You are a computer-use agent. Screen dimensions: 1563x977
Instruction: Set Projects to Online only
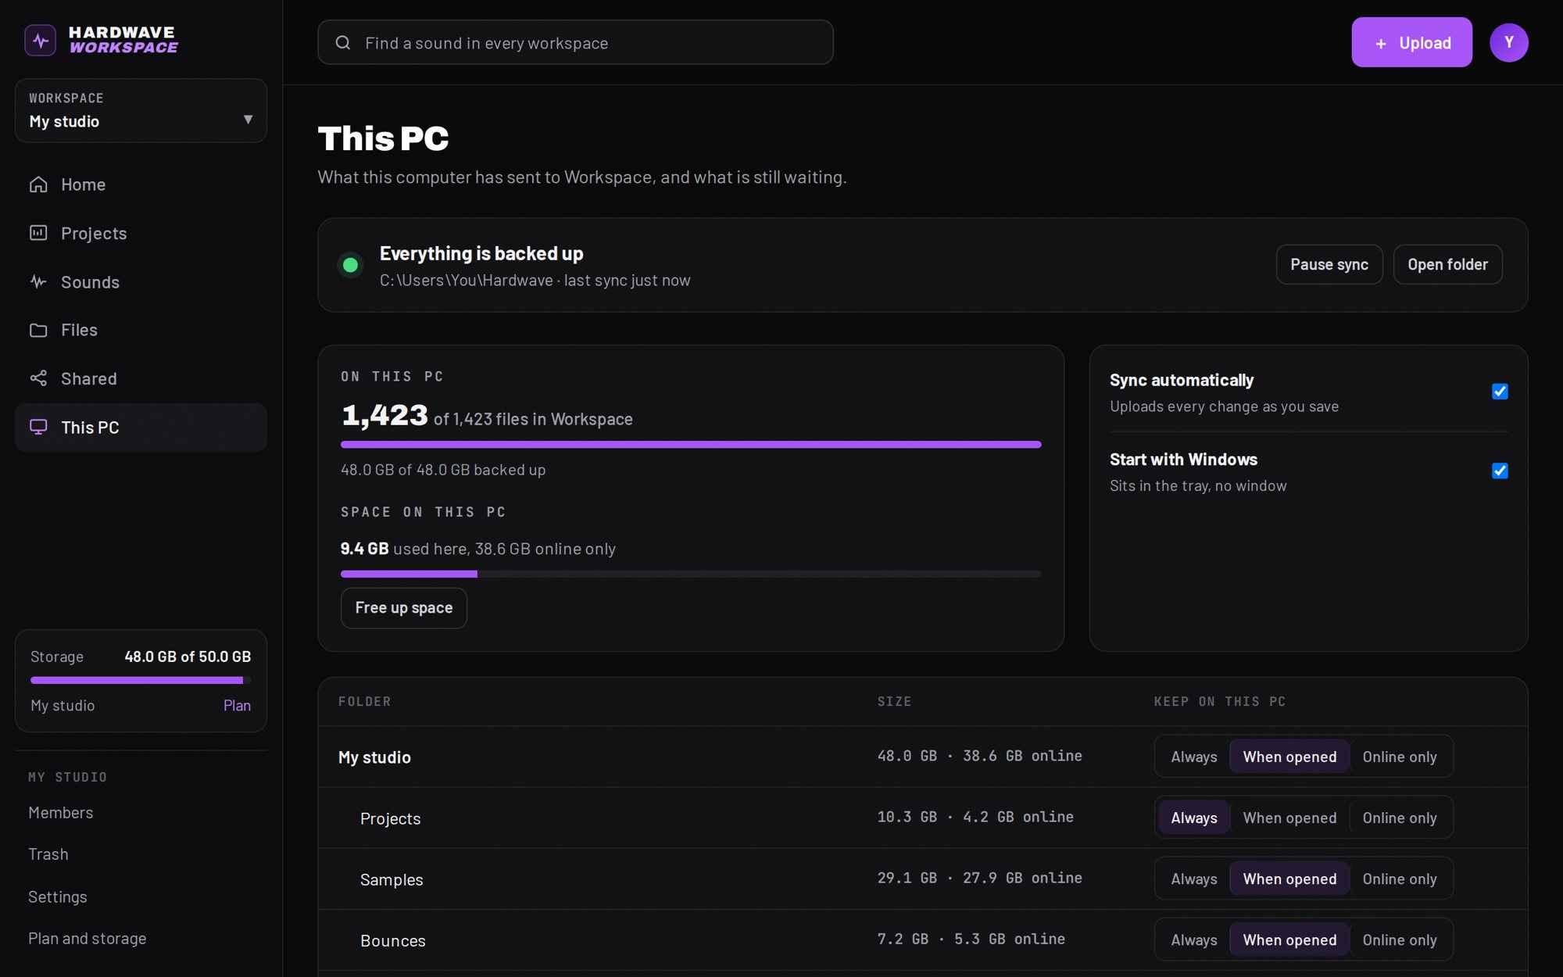tap(1399, 818)
